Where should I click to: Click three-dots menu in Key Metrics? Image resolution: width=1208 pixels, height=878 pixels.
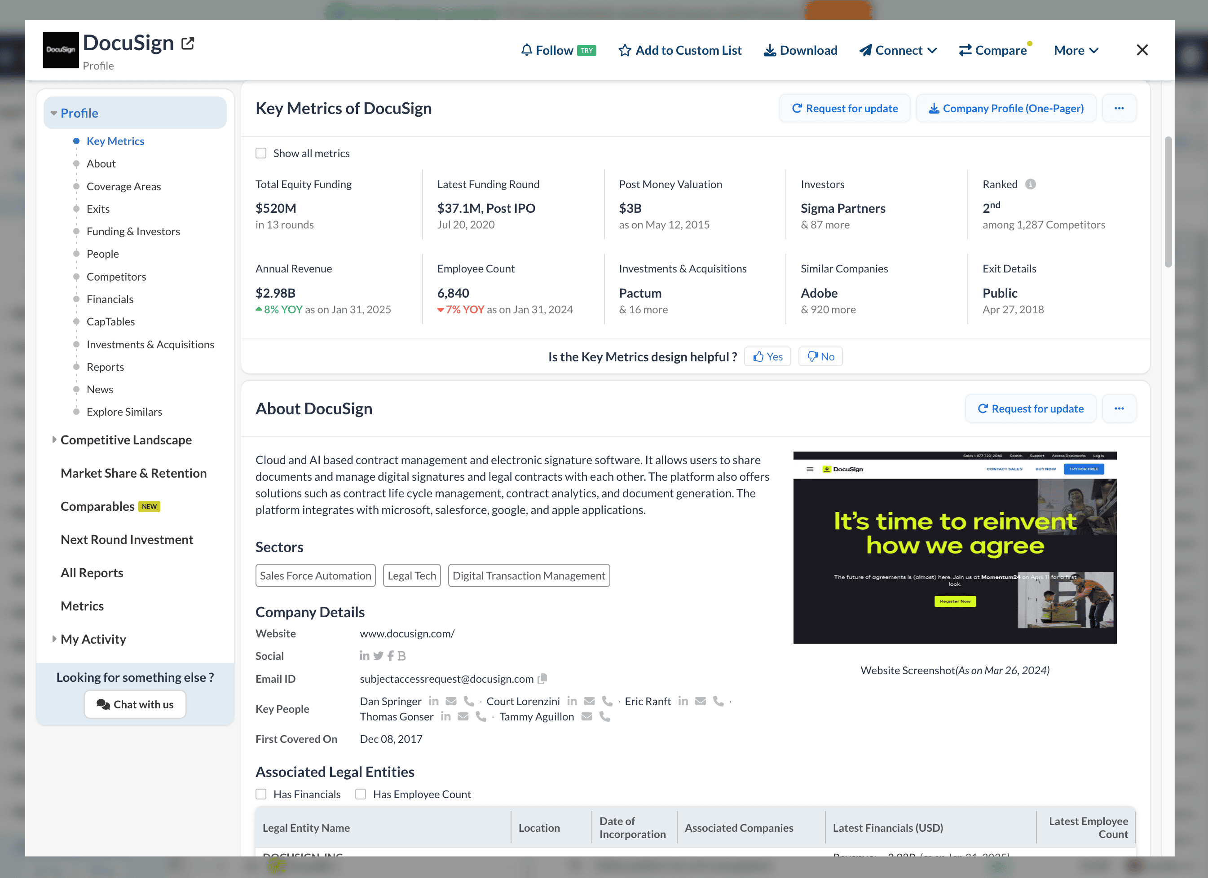click(x=1119, y=109)
